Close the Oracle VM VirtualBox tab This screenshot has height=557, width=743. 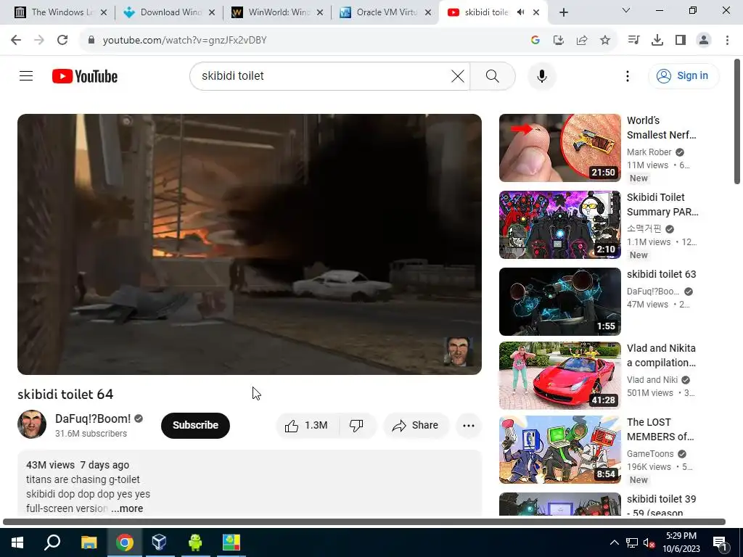tap(428, 12)
